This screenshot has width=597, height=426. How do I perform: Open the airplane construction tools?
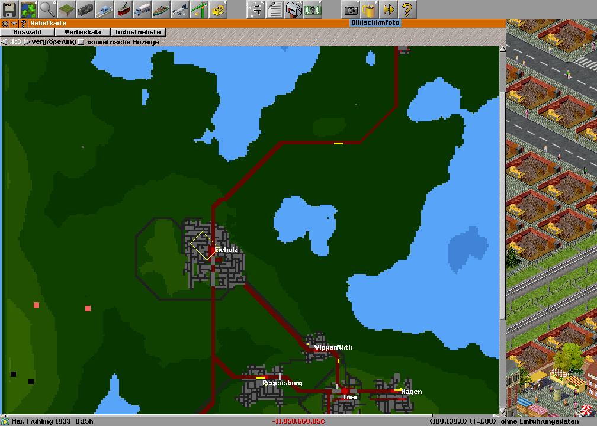[x=180, y=9]
